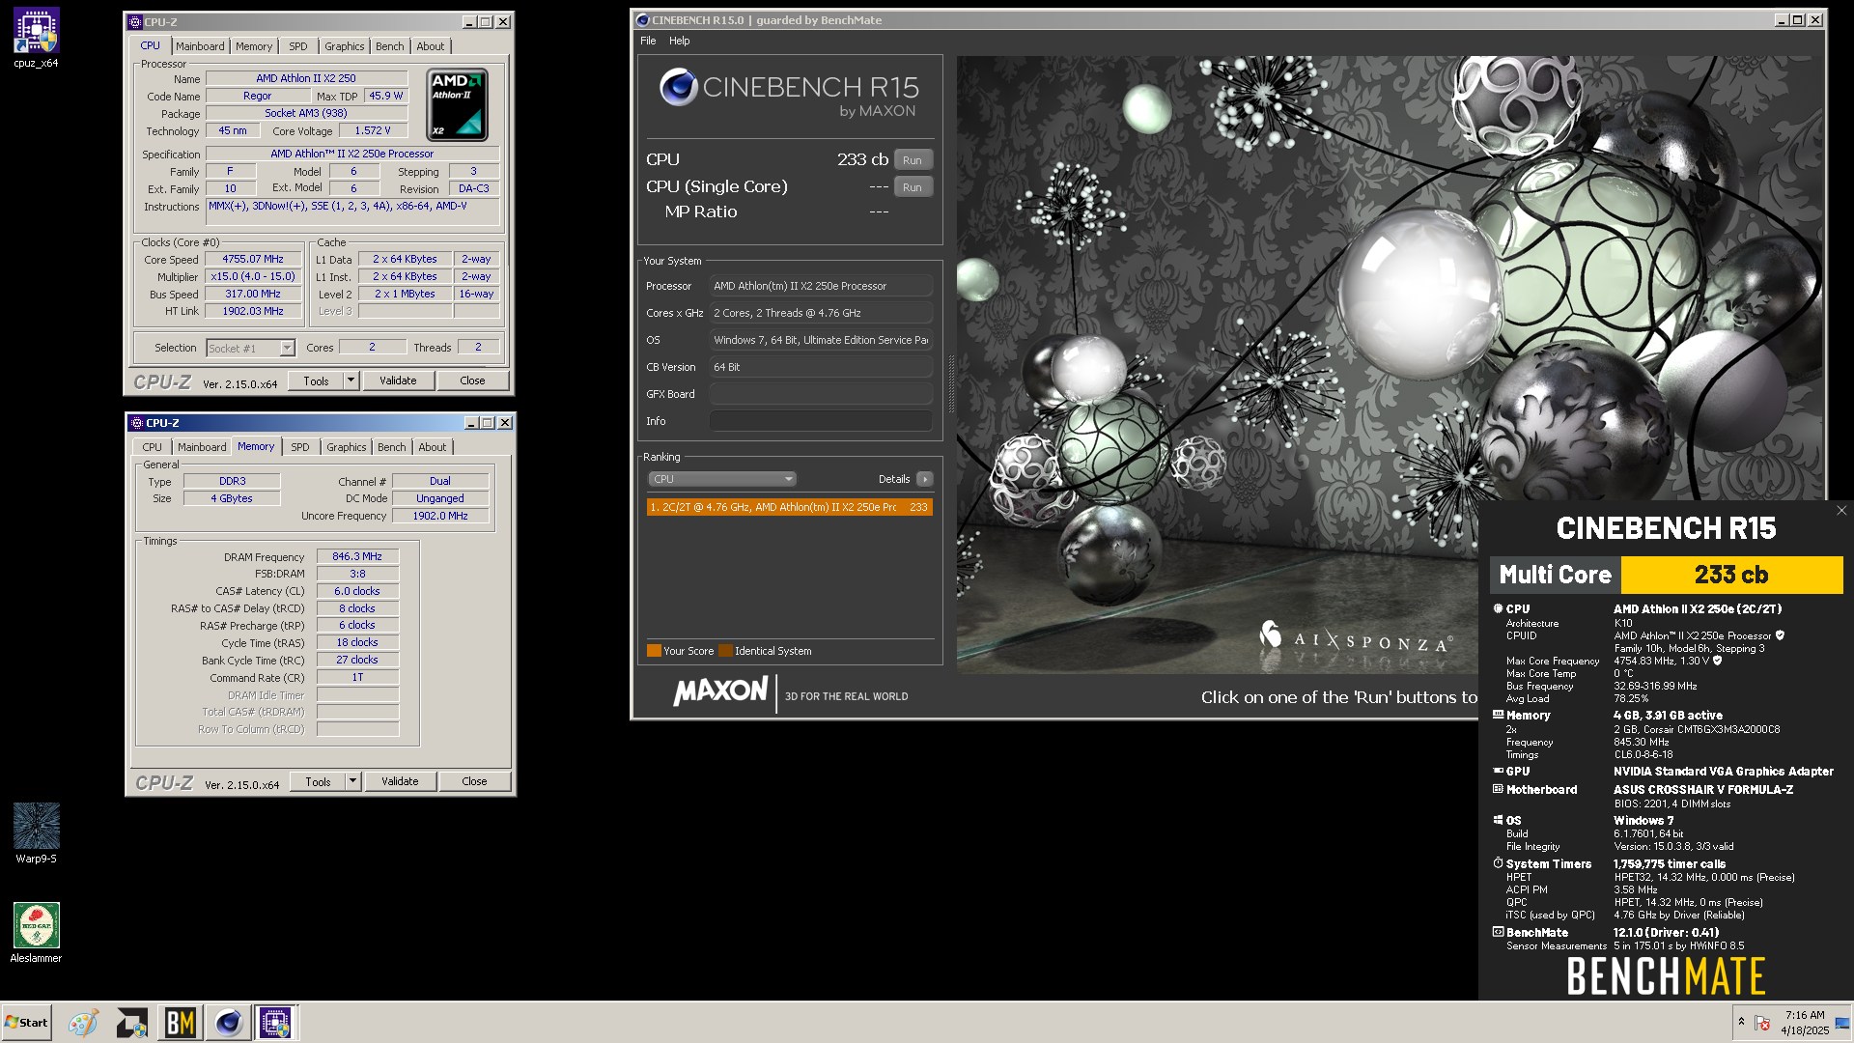Open the cpuz_x64 desktop icon

point(36,39)
